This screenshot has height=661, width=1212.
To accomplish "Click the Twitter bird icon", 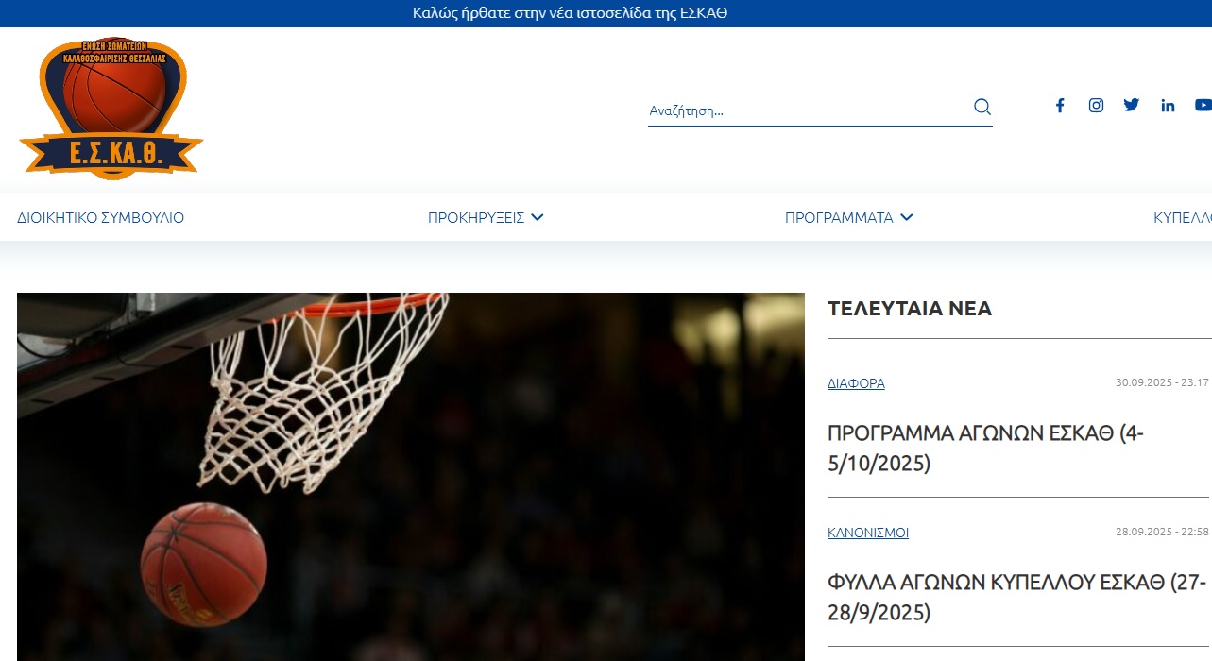I will (1132, 105).
